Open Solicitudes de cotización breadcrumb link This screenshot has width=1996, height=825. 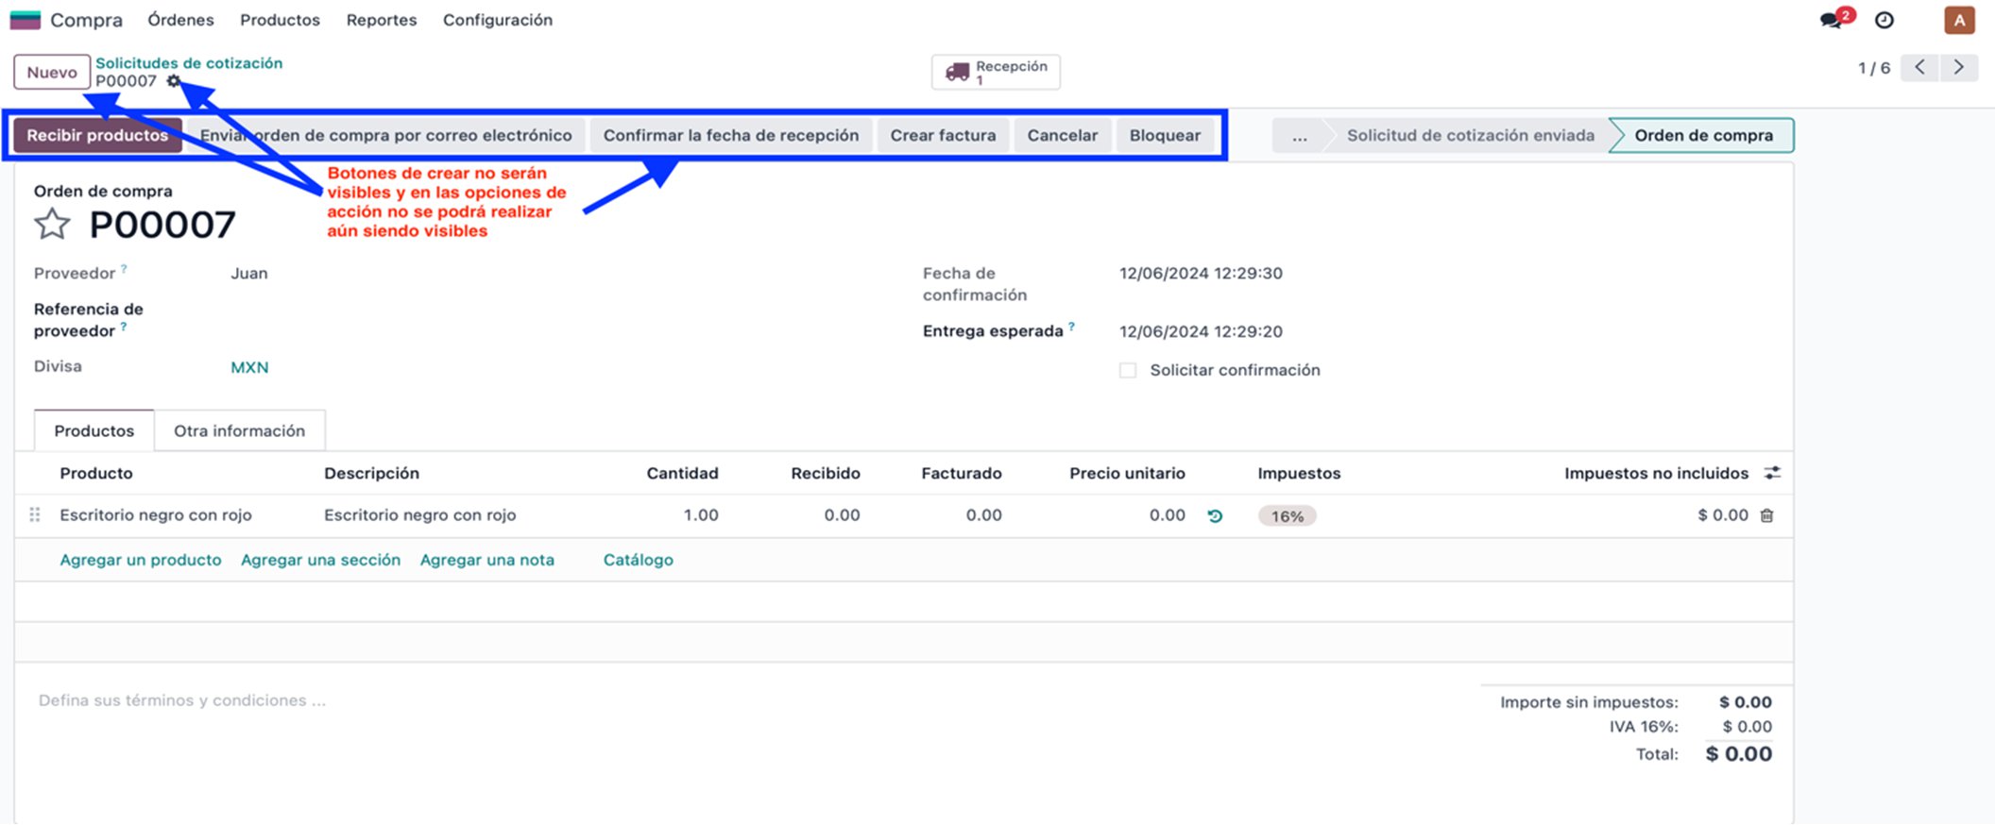tap(189, 62)
